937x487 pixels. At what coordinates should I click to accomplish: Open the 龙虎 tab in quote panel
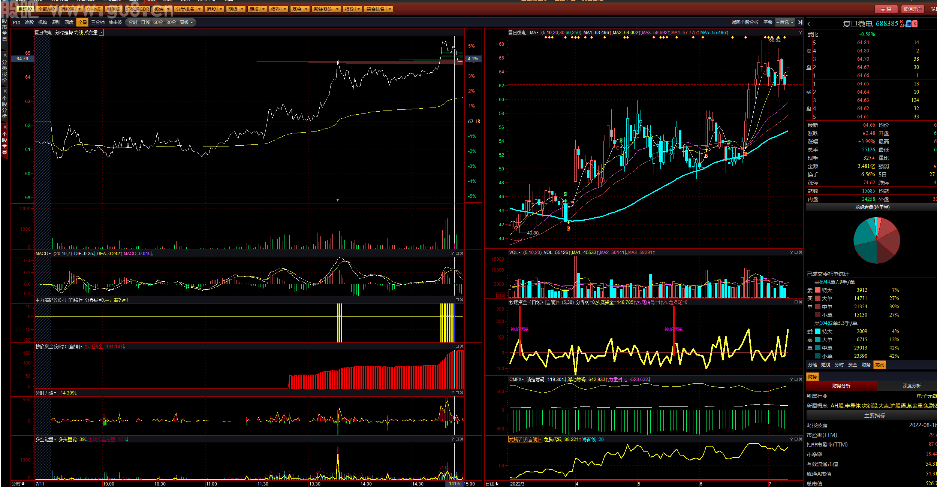point(880,365)
